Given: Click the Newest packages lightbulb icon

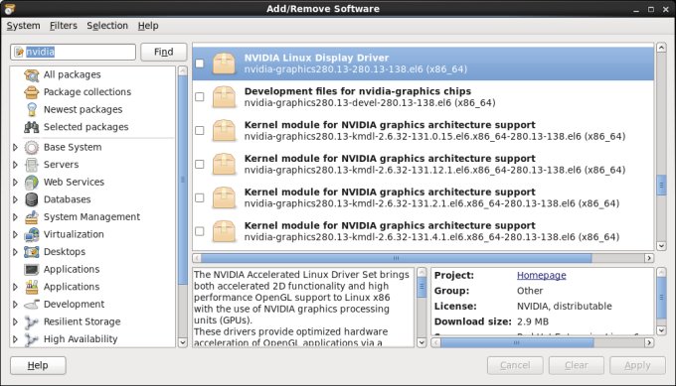Looking at the screenshot, I should 32,110.
